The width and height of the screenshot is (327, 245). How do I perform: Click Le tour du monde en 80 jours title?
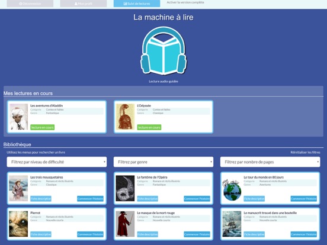coord(264,178)
